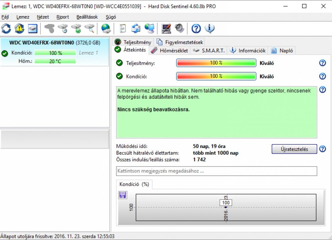Click the Kiváló label beside Teljesítmény bar
The width and height of the screenshot is (332, 240).
coord(267,63)
